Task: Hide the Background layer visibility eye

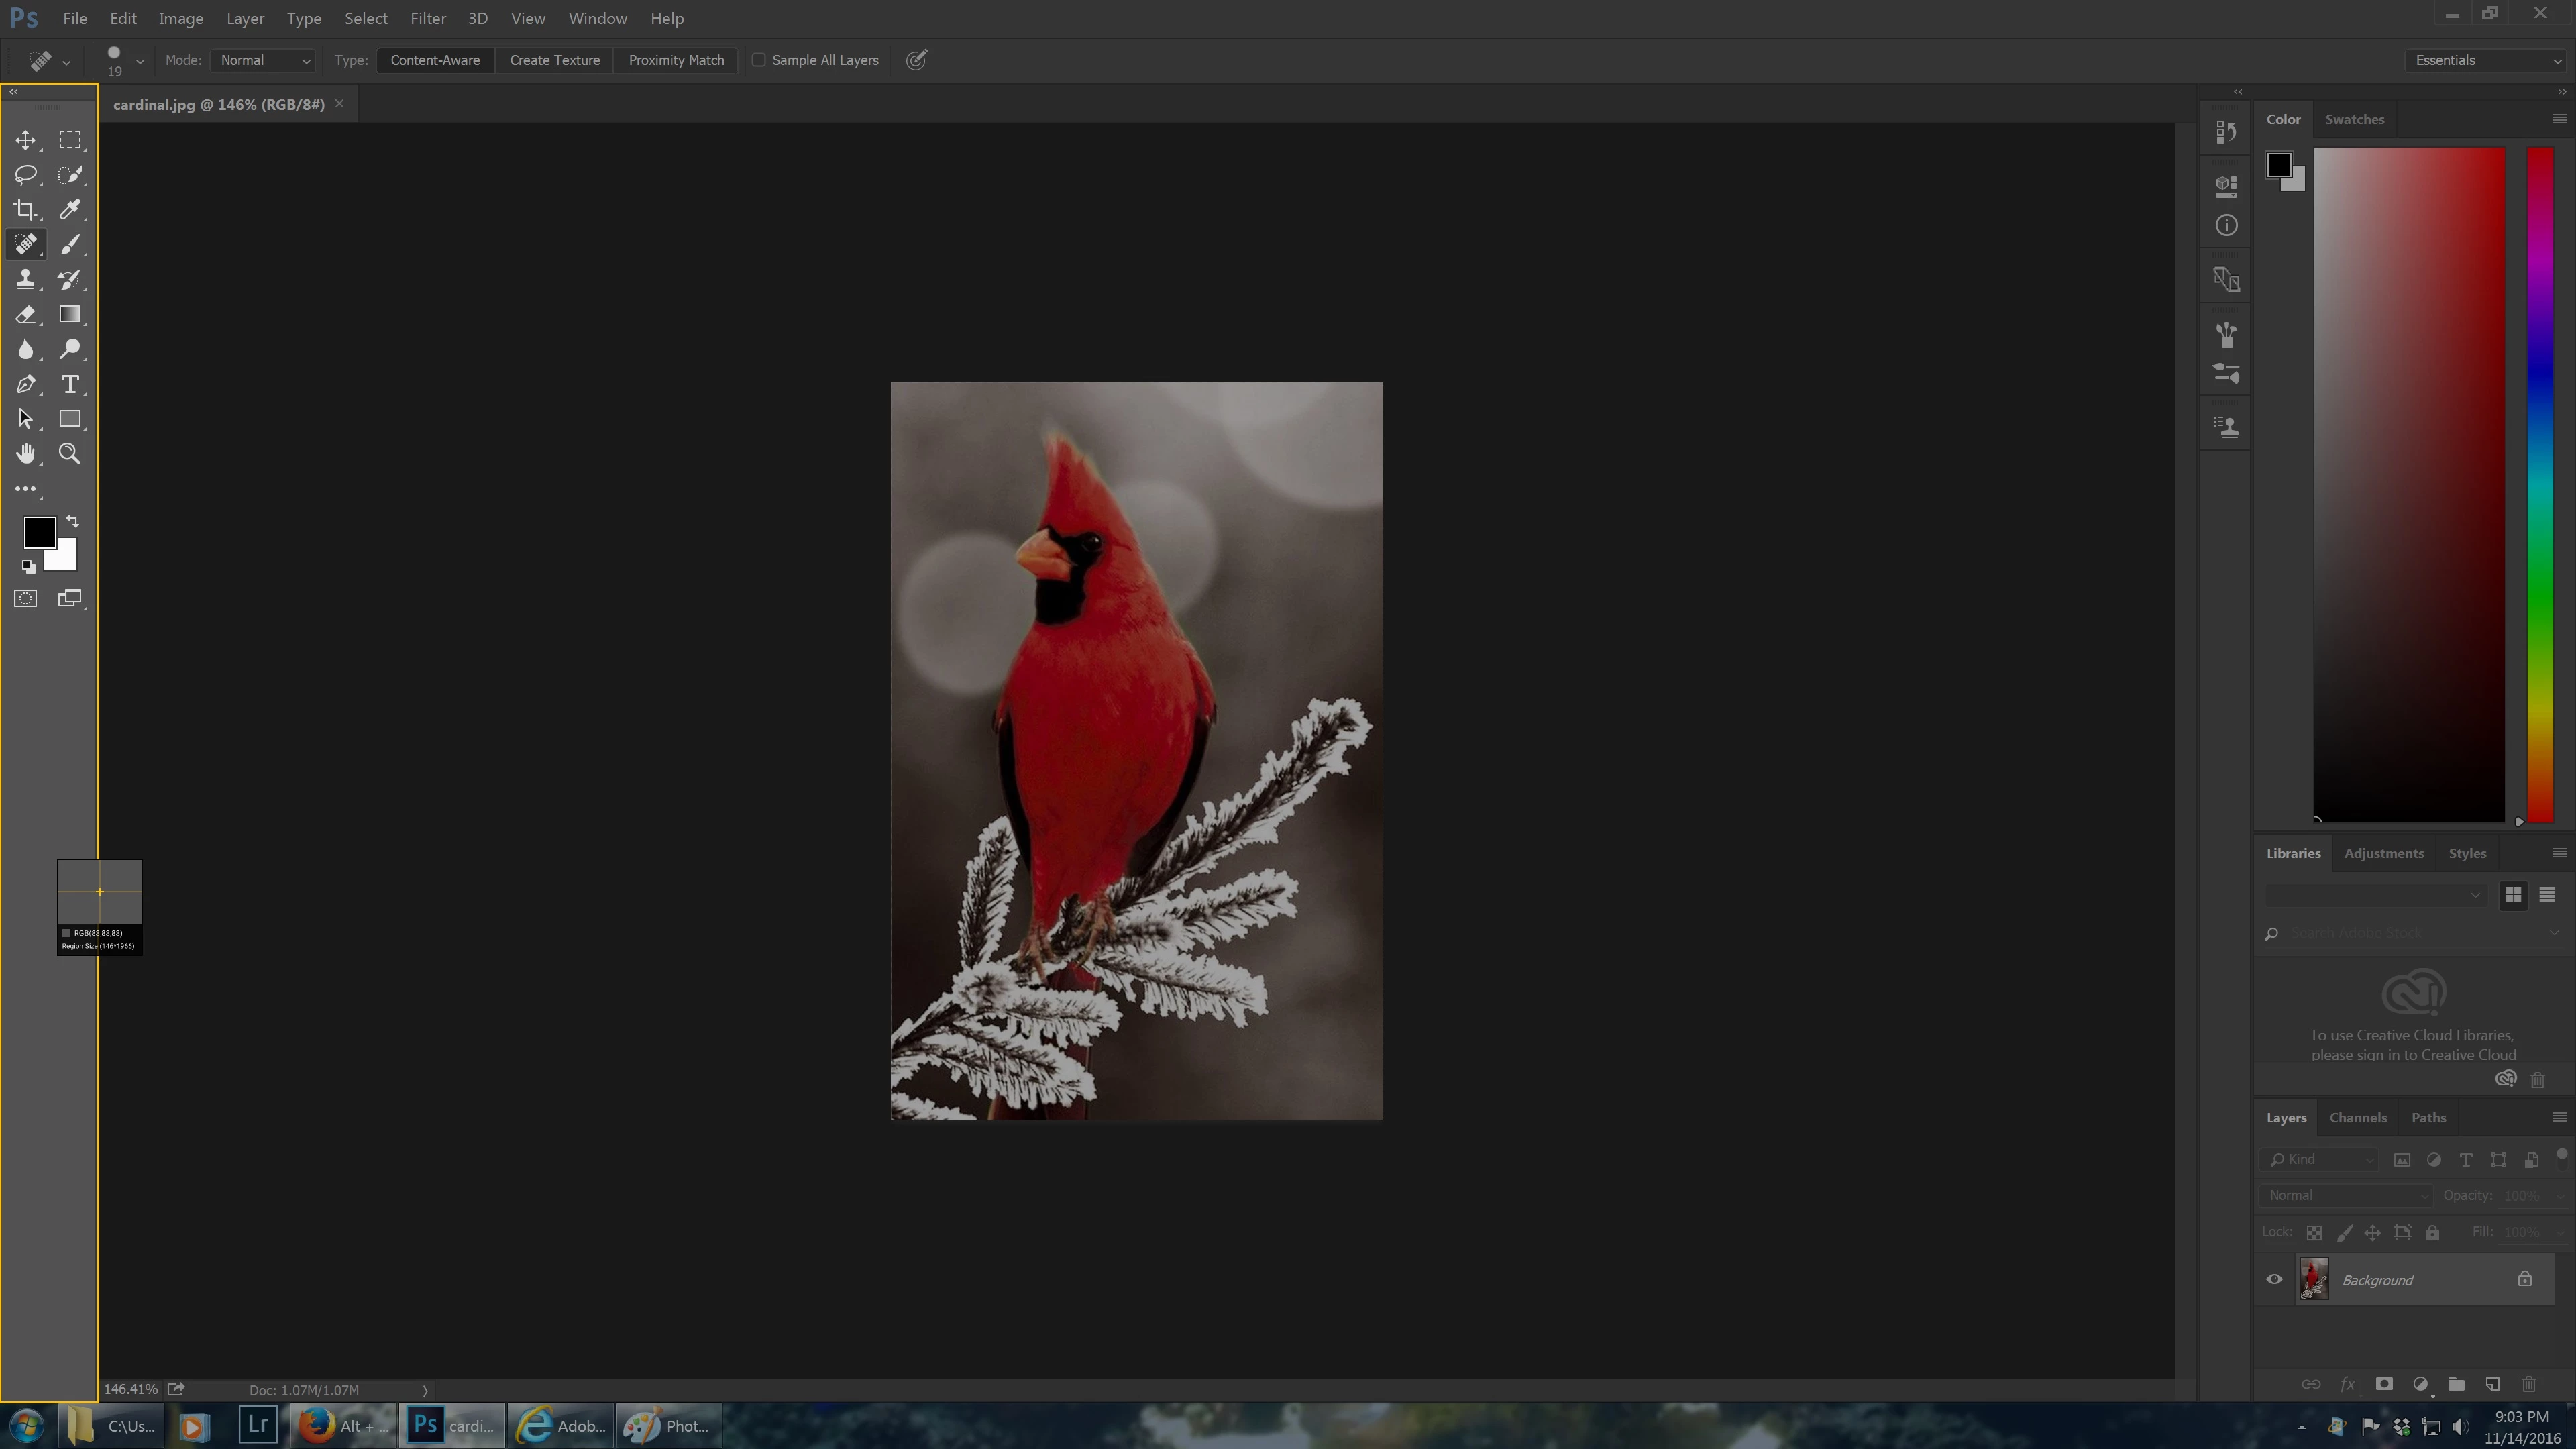Action: (2274, 1279)
